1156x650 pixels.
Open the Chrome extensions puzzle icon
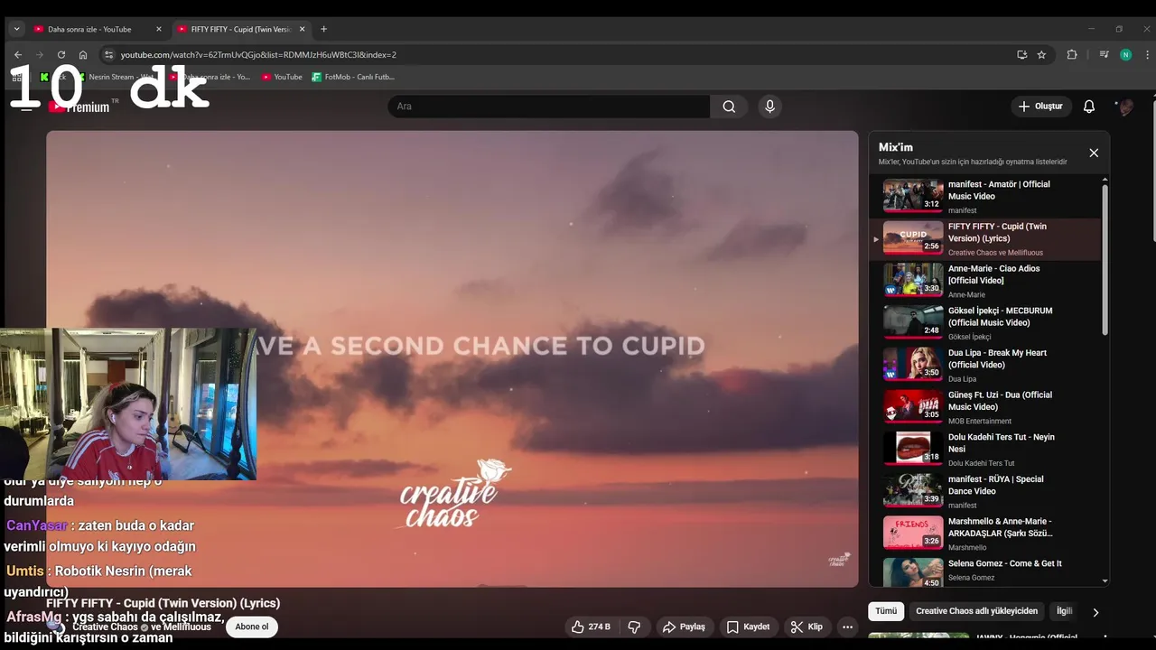click(x=1072, y=54)
